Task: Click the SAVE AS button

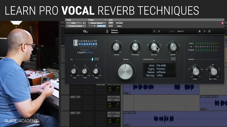Action: (x=180, y=31)
